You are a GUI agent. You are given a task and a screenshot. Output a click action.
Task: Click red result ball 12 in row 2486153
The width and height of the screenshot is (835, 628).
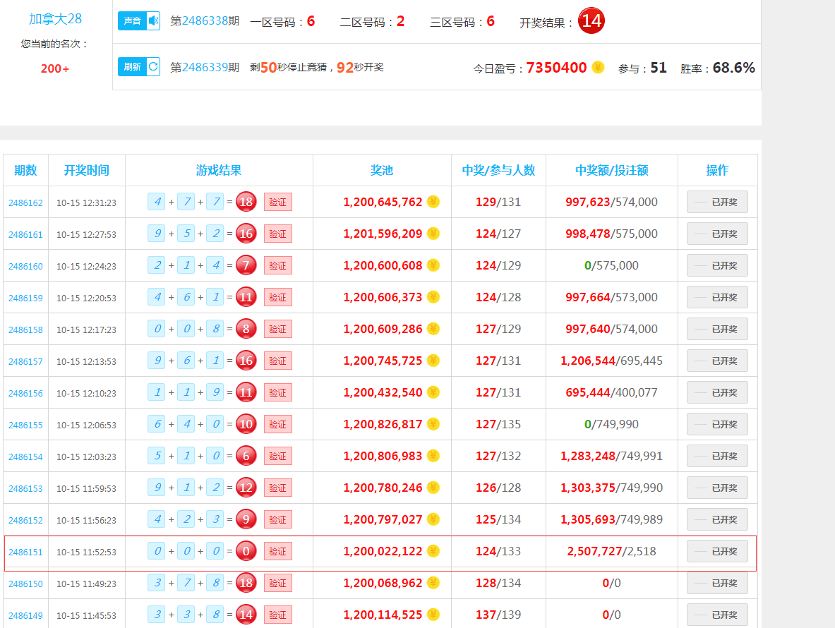point(246,488)
